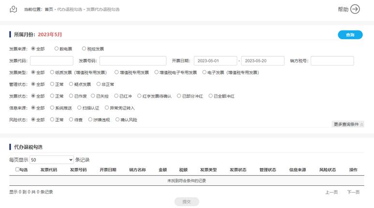Viewport: 374px width, 208px height.
Task: Click the 2023年5月 month label
Action: tap(50, 35)
